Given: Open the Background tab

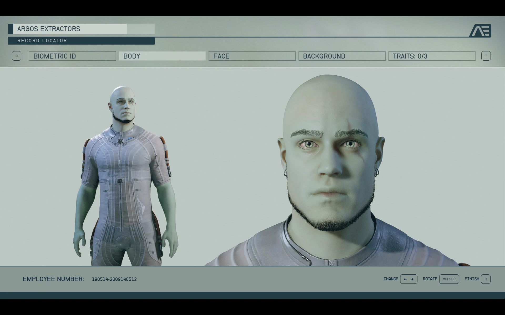Looking at the screenshot, I should pyautogui.click(x=342, y=56).
